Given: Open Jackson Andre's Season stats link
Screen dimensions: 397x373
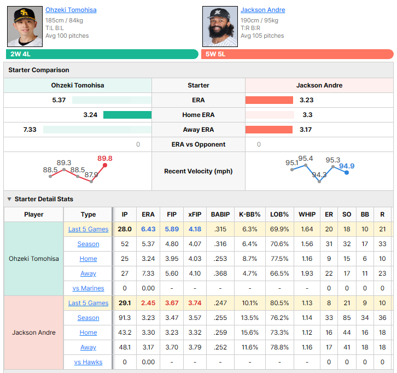Looking at the screenshot, I should pyautogui.click(x=89, y=318).
